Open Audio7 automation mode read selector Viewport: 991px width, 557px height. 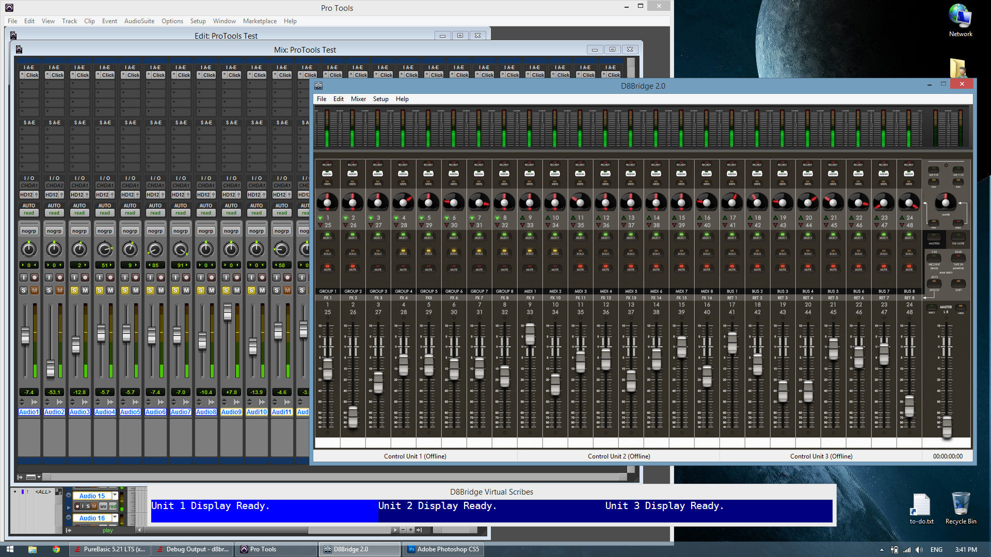point(181,213)
